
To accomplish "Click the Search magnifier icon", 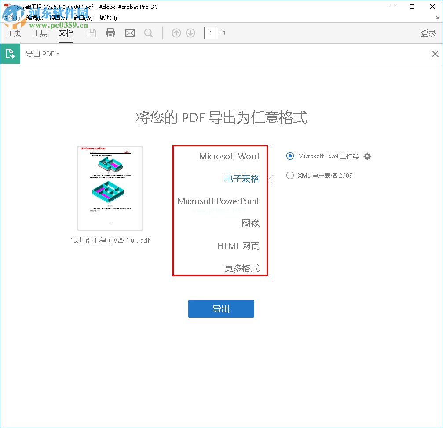I will (148, 33).
